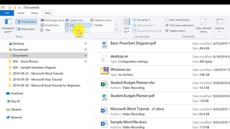Select This PC in navigation pane

coord(15,101)
